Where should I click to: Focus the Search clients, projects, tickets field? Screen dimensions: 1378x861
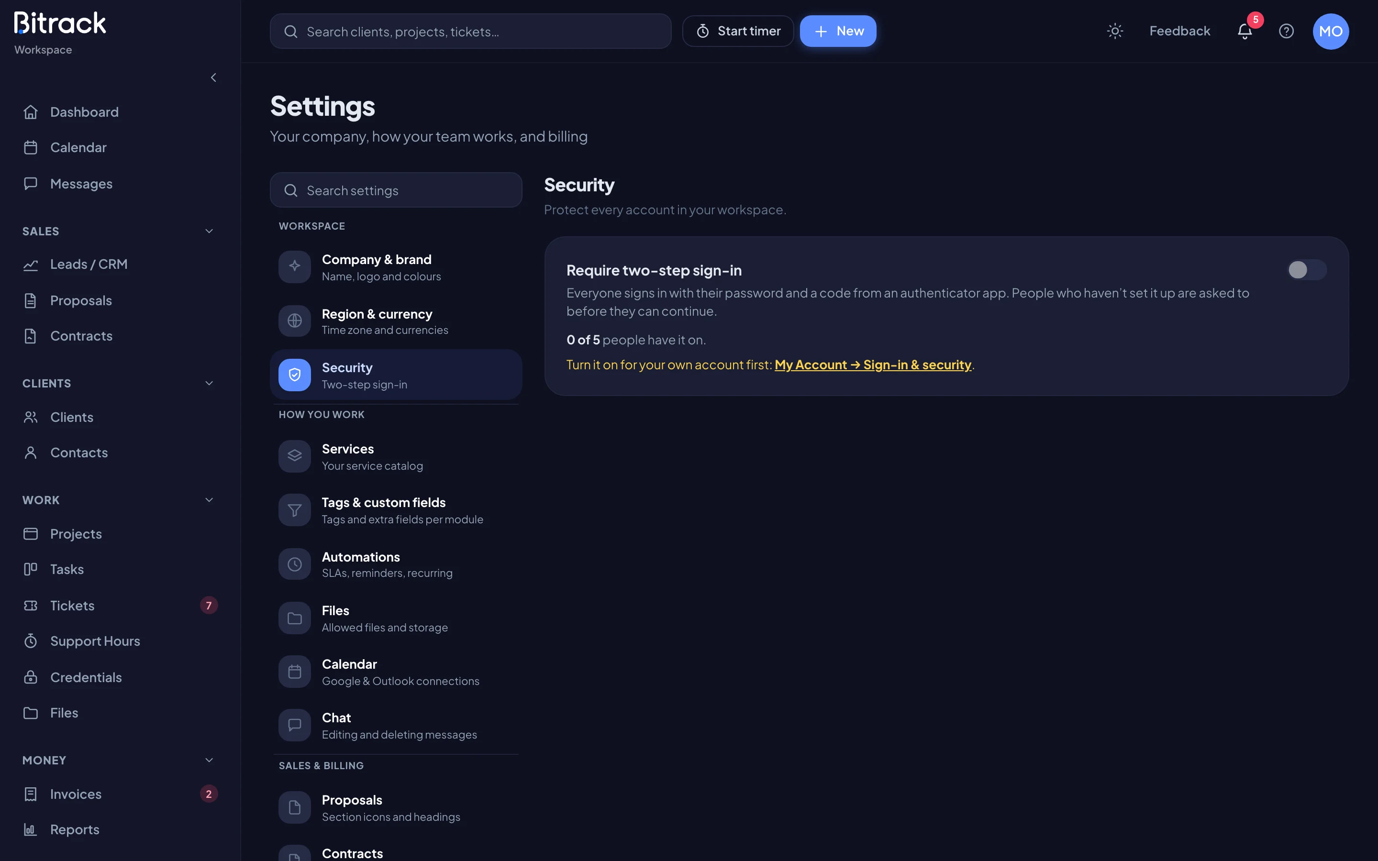470,31
